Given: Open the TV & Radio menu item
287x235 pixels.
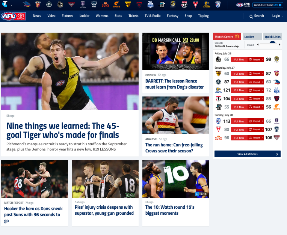Looking at the screenshot, I should point(153,16).
